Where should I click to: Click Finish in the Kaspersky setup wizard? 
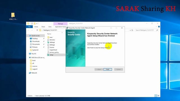[107, 69]
